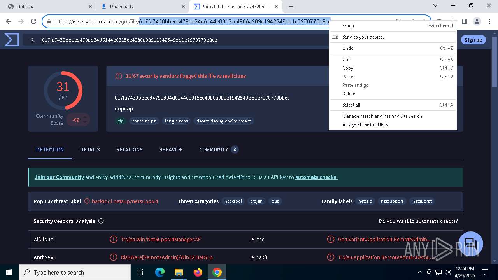Open the RELATIONS tab
498x280 pixels.
(129, 149)
